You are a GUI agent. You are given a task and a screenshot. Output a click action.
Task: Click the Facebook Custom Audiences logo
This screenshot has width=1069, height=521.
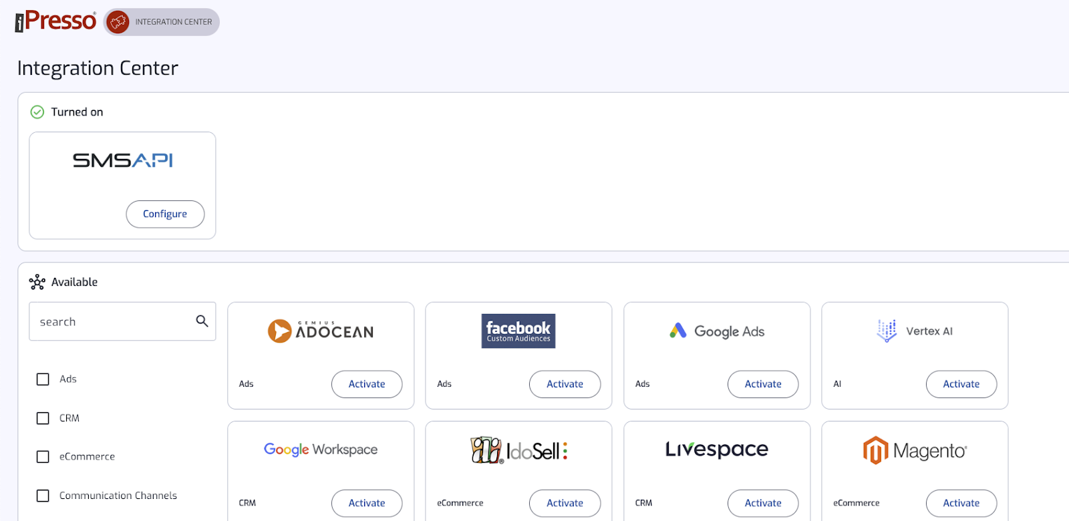[x=518, y=331]
